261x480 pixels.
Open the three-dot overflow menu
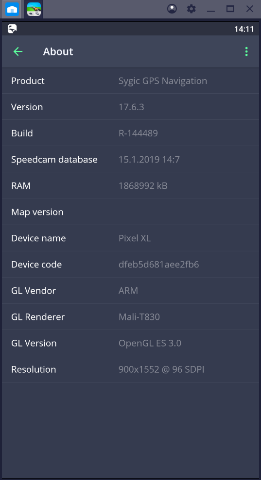pyautogui.click(x=246, y=51)
